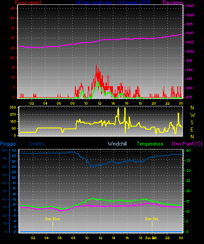Click the Sun Rise marker
This screenshot has width=204, height=244.
pos(53,219)
